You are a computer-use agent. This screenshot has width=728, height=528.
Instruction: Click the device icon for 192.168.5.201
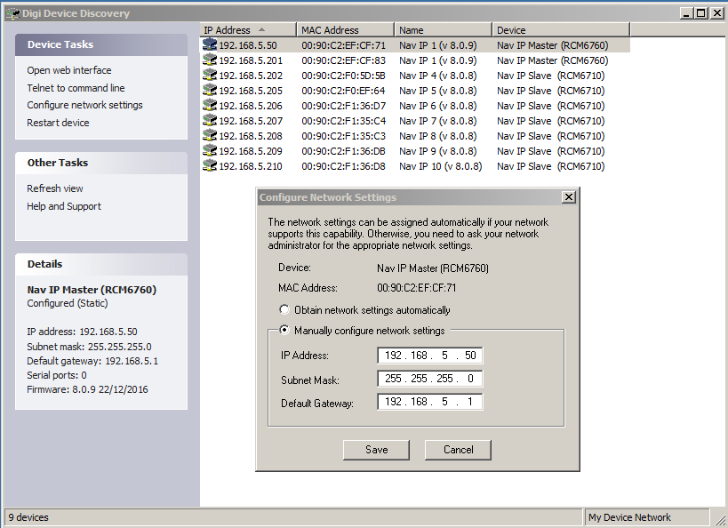[210, 60]
